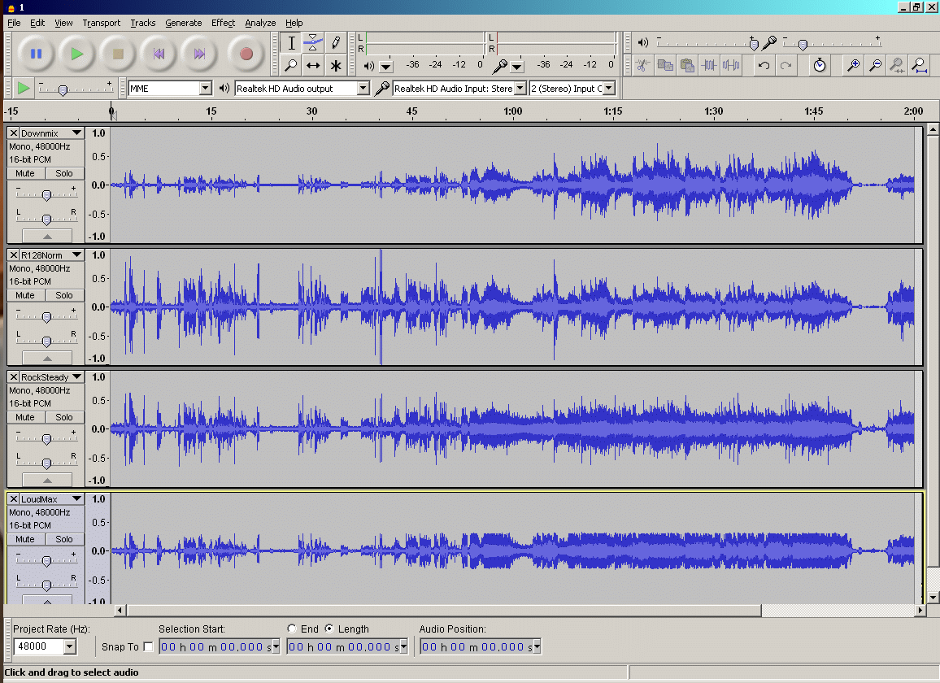Select the End radio button

tap(292, 629)
